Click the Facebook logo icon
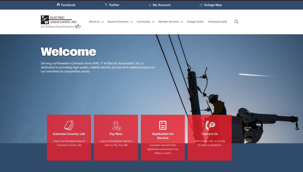The height and width of the screenshot is (172, 303). coord(58,5)
